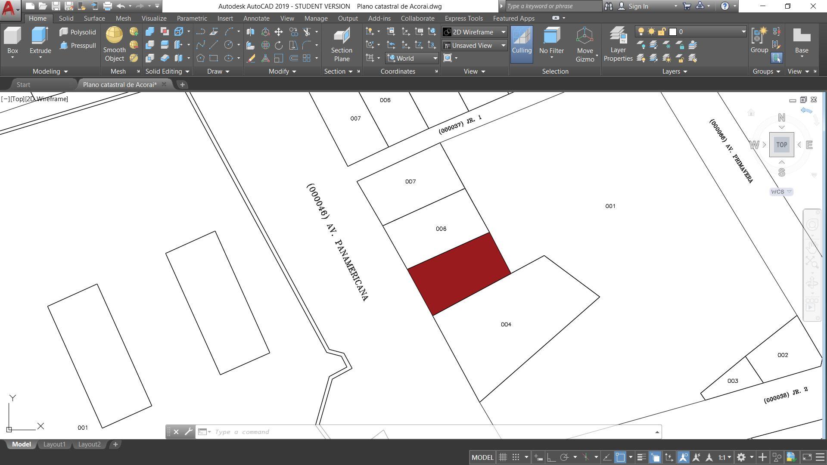Screen dimensions: 827x465
Task: Switch to Layout1 tab
Action: coord(54,444)
